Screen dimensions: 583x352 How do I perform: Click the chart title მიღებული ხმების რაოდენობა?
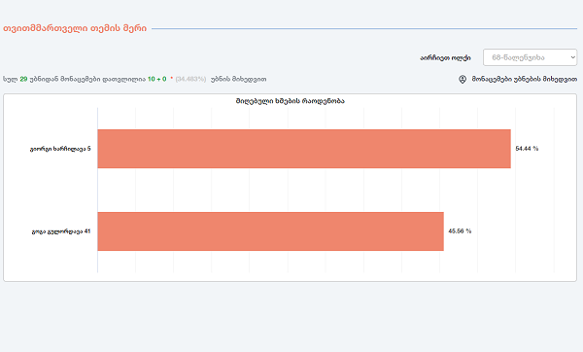[290, 101]
